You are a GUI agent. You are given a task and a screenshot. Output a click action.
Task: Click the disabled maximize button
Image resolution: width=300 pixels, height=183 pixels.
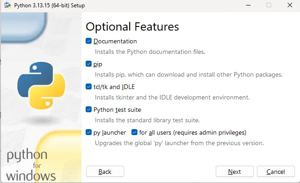pos(269,5)
